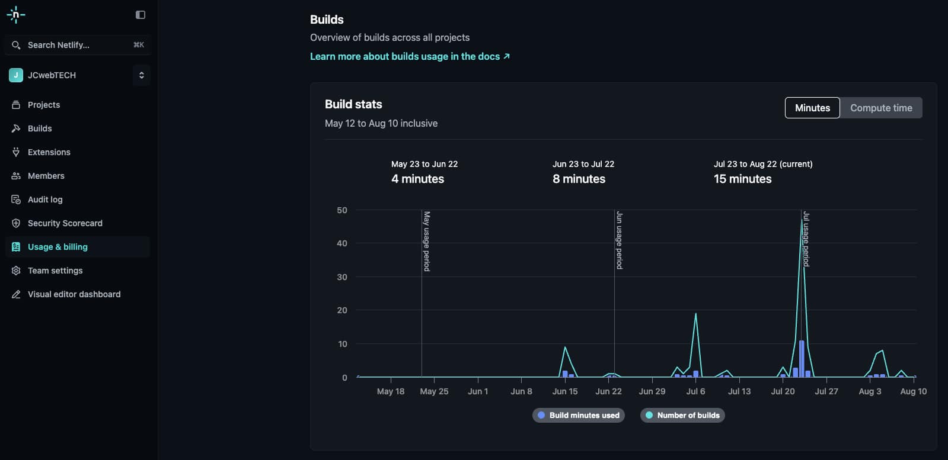
Task: Click 'Overview of builds across all projects' text
Action: pyautogui.click(x=390, y=37)
